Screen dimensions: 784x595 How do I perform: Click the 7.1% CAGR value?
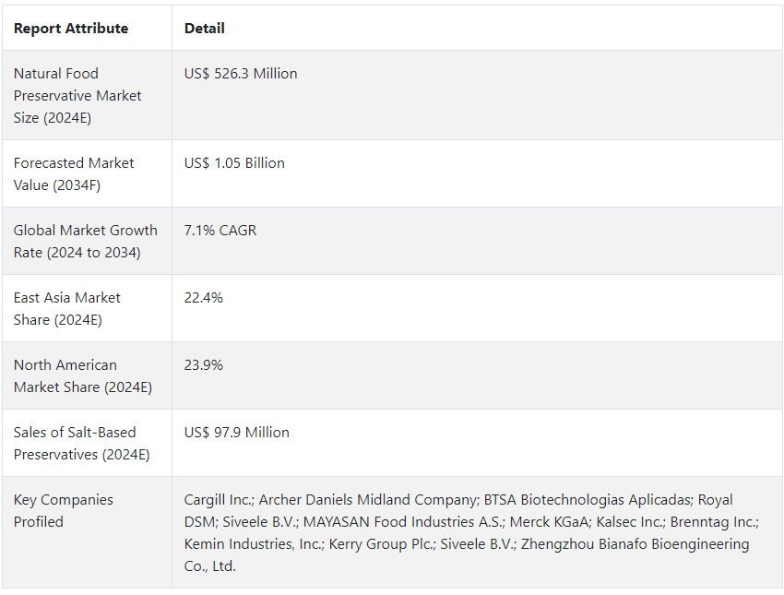(x=220, y=231)
